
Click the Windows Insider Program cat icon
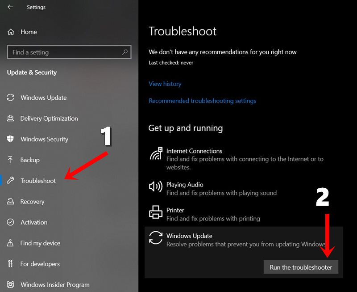(10, 284)
